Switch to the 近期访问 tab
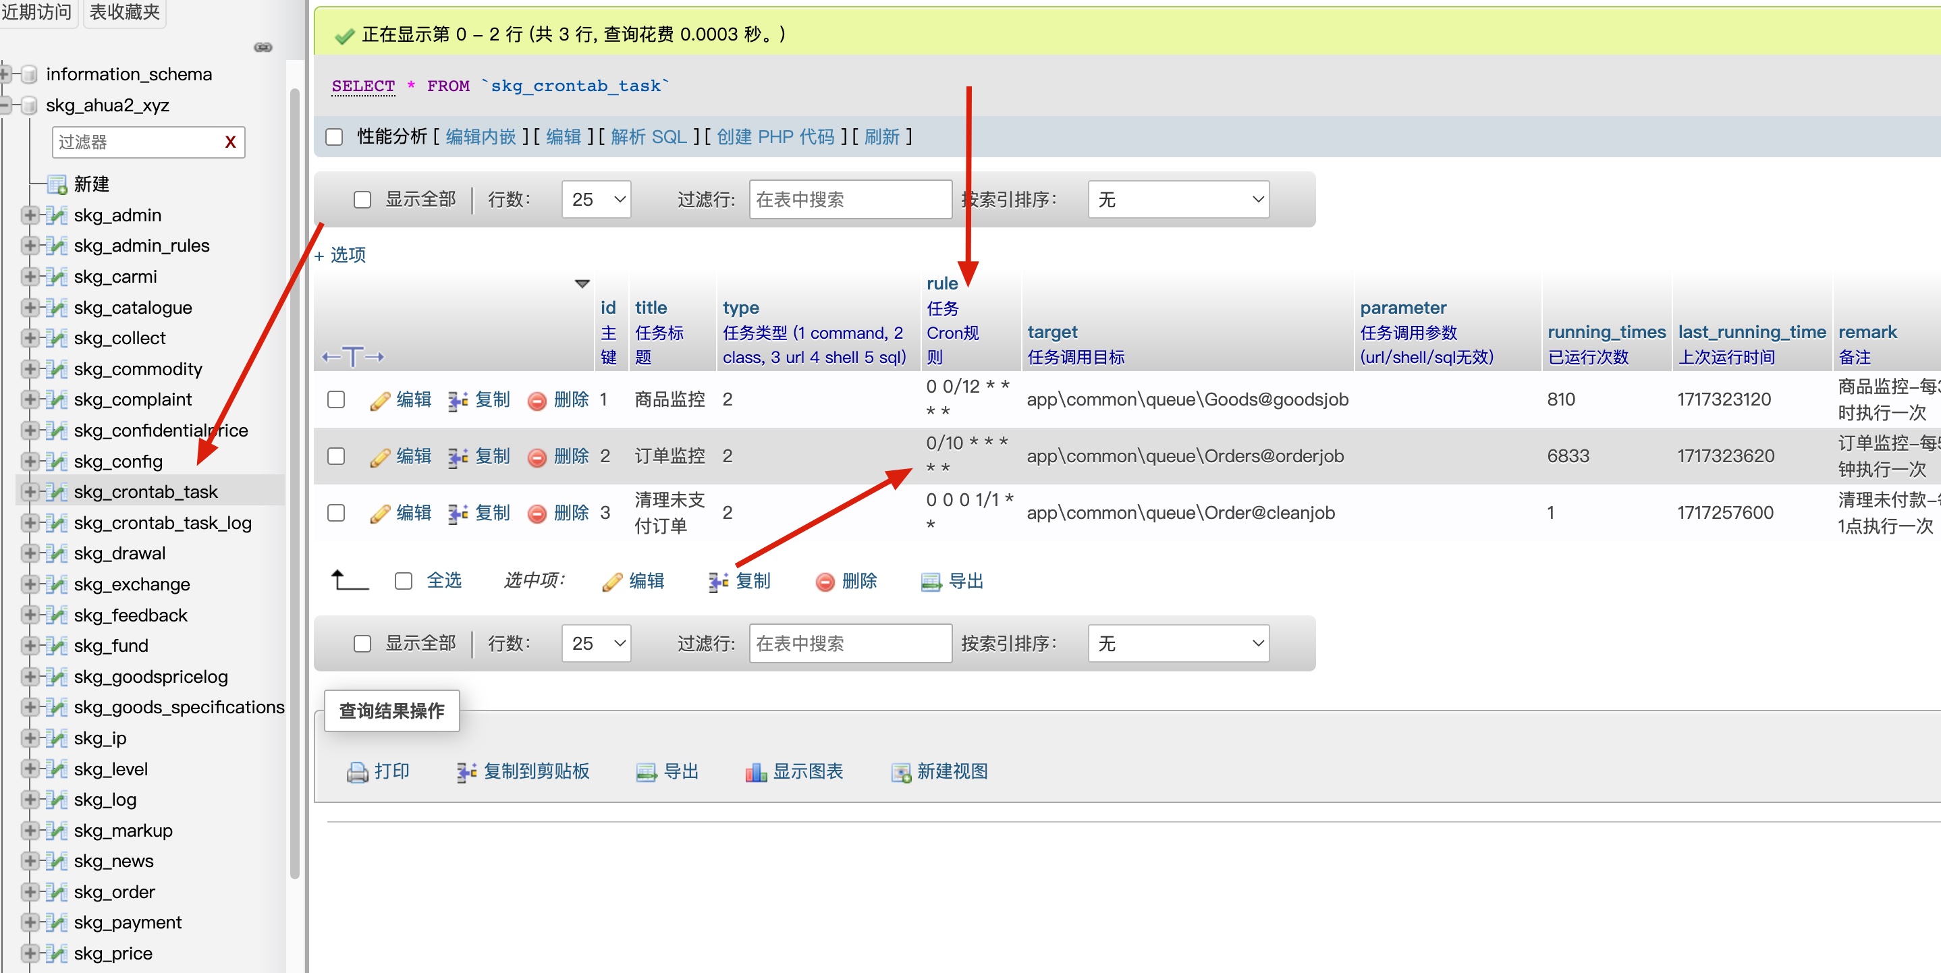1941x973 pixels. [x=37, y=12]
